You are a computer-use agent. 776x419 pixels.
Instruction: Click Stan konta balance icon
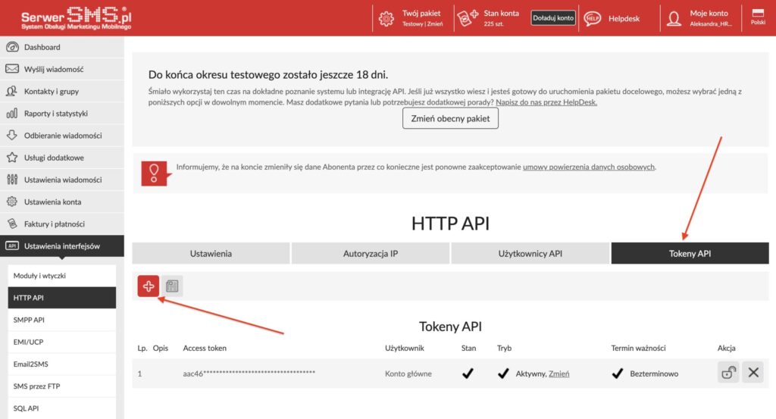pos(465,18)
